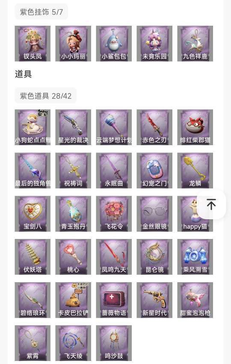Tap the 紫色挂饰 5/7 category label

click(41, 12)
